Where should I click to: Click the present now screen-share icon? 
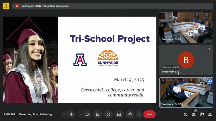coord(119,114)
